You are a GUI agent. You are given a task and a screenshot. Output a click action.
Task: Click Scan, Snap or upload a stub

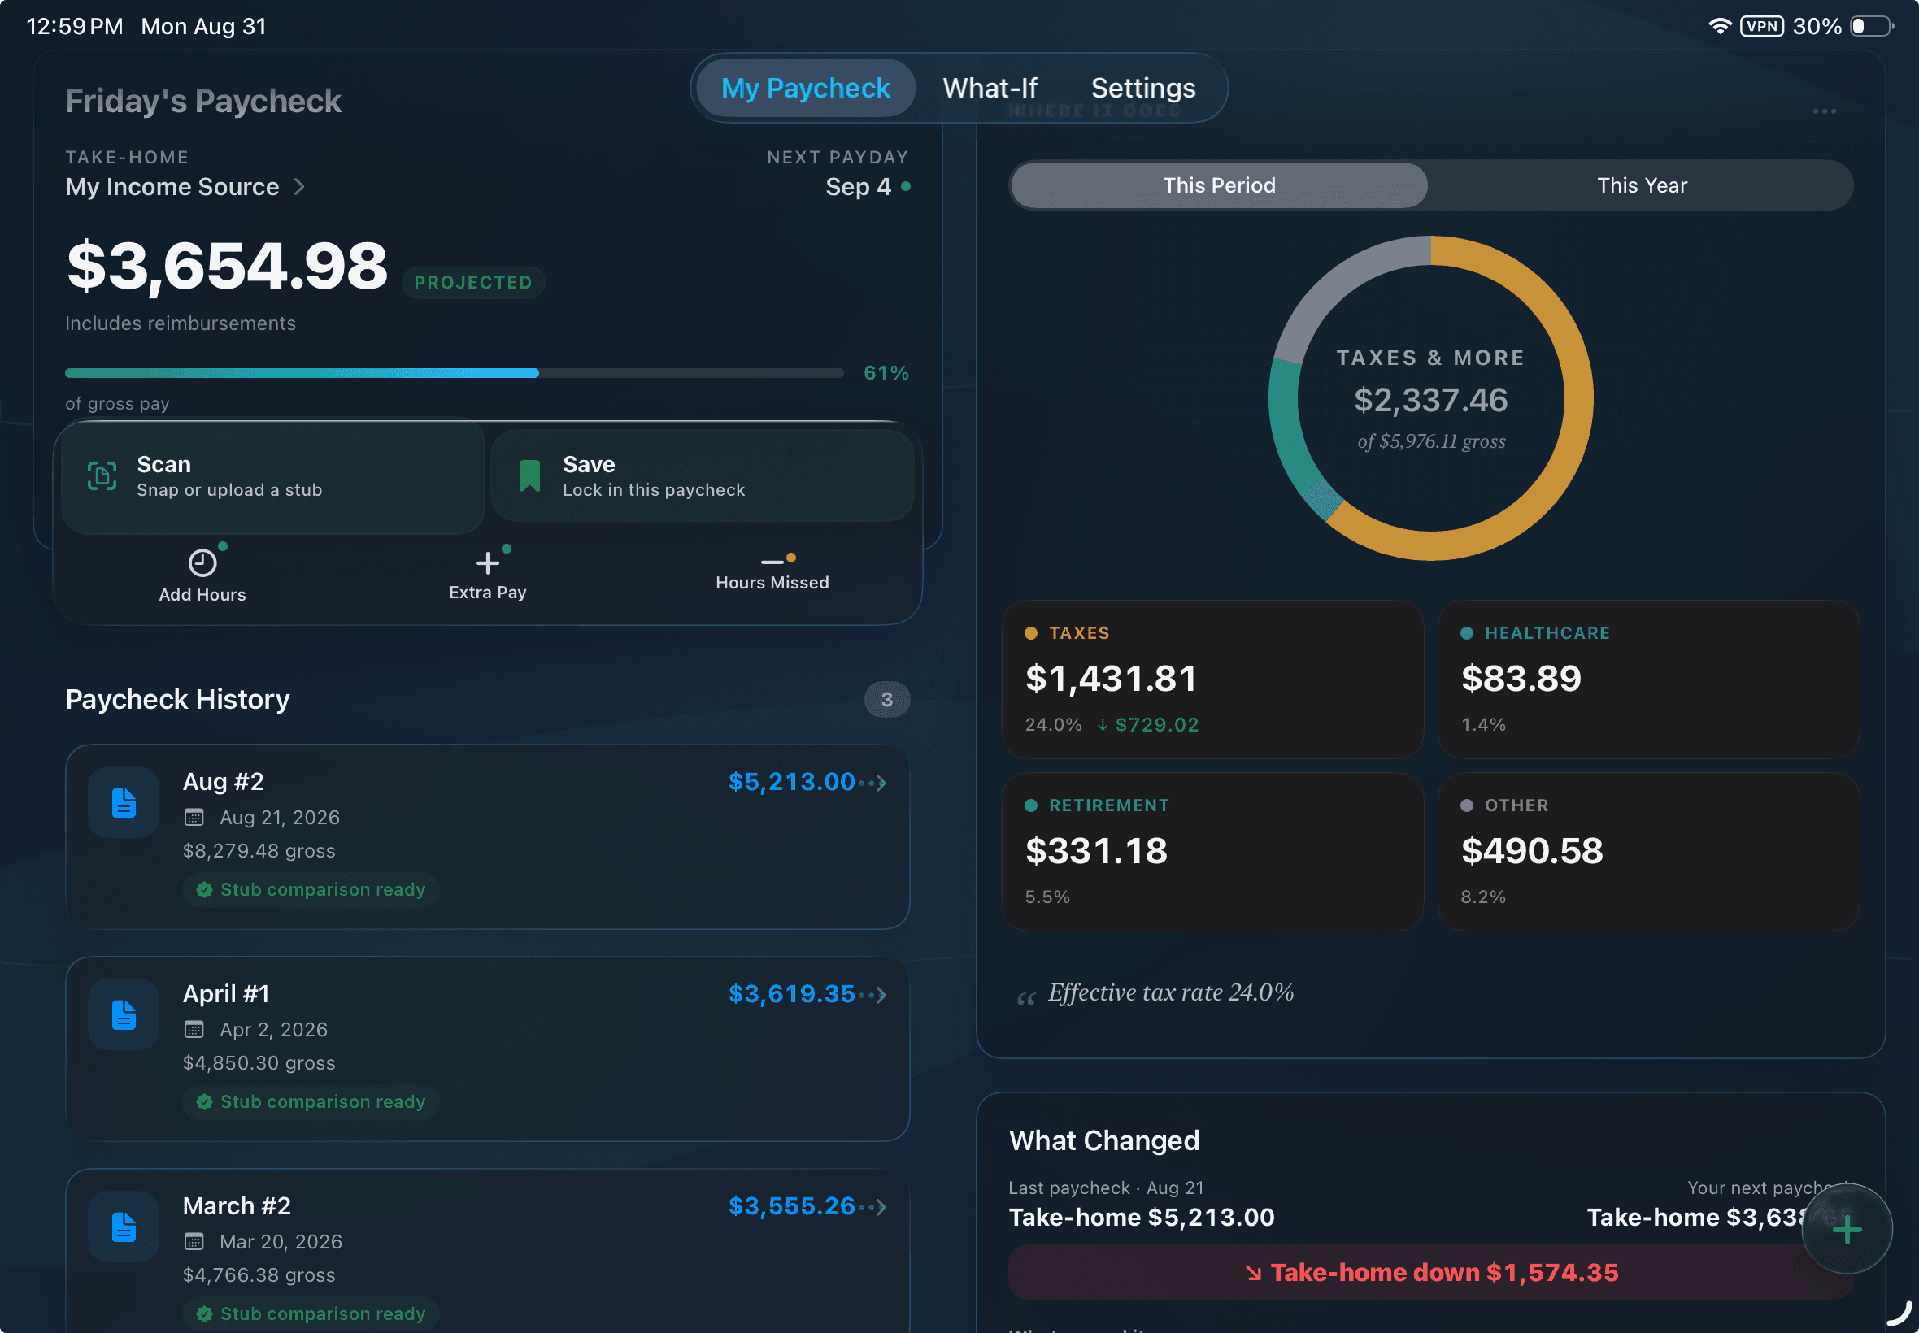point(272,476)
